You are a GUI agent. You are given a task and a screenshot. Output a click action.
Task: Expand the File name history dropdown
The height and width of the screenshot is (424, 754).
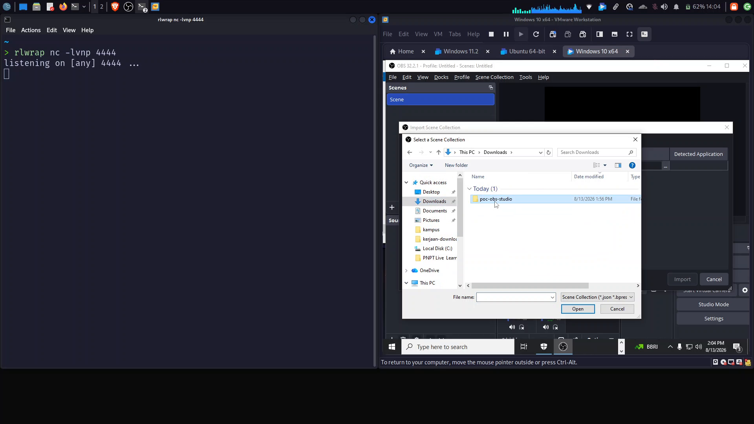(552, 297)
